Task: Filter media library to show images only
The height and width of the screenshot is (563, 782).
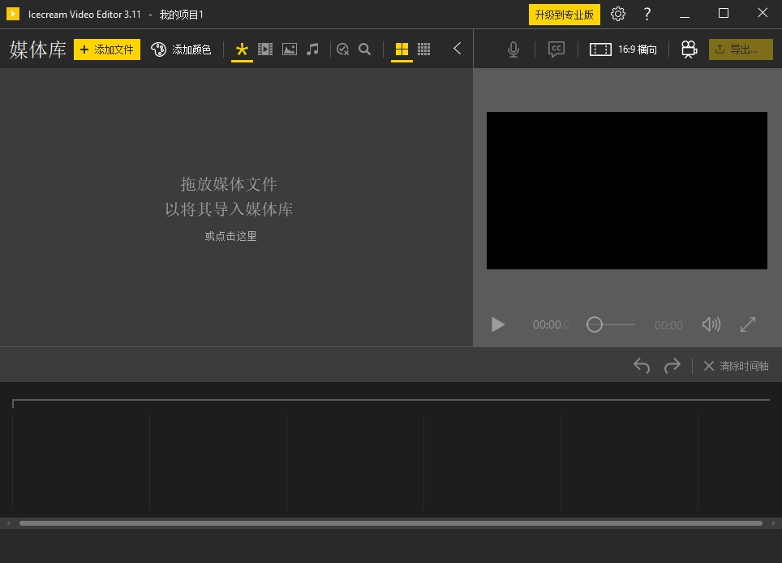Action: click(289, 49)
